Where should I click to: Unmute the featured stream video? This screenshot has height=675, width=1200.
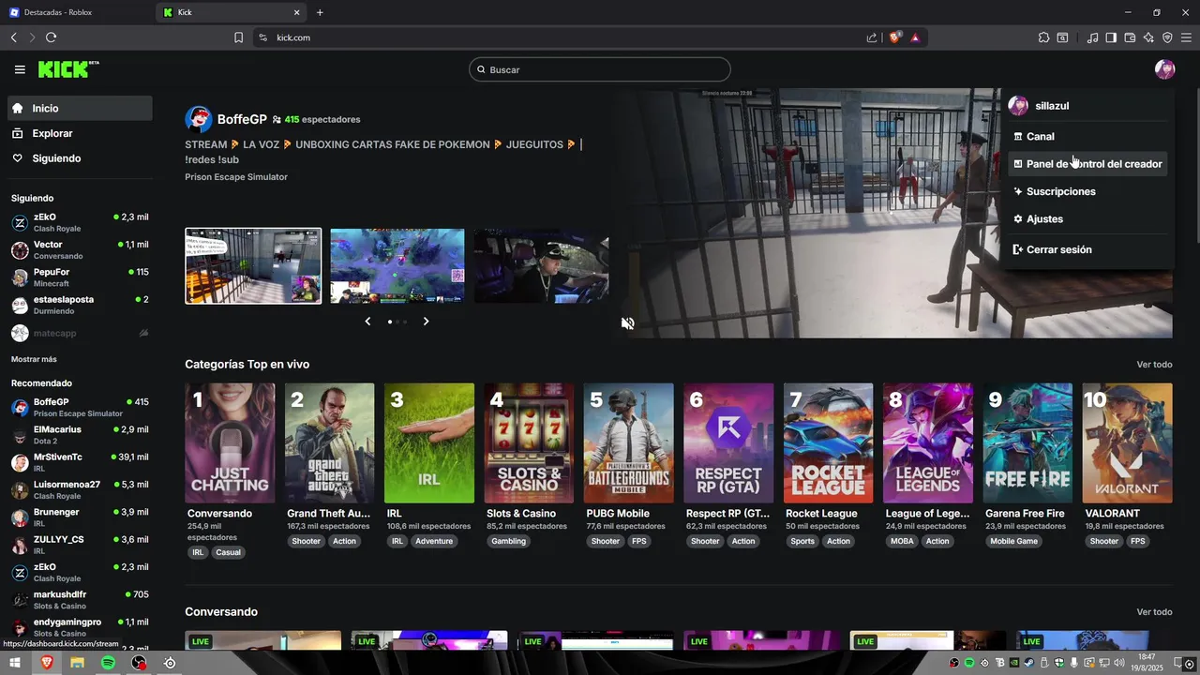pyautogui.click(x=628, y=323)
